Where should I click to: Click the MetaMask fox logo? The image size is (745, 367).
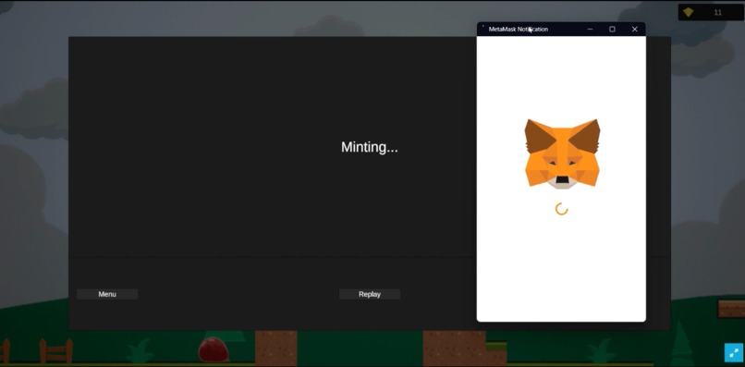click(562, 153)
